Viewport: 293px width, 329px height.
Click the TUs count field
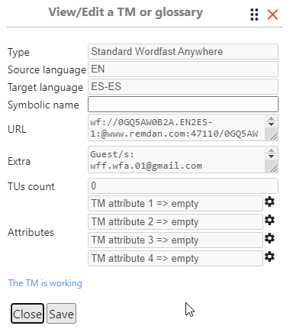(x=183, y=185)
